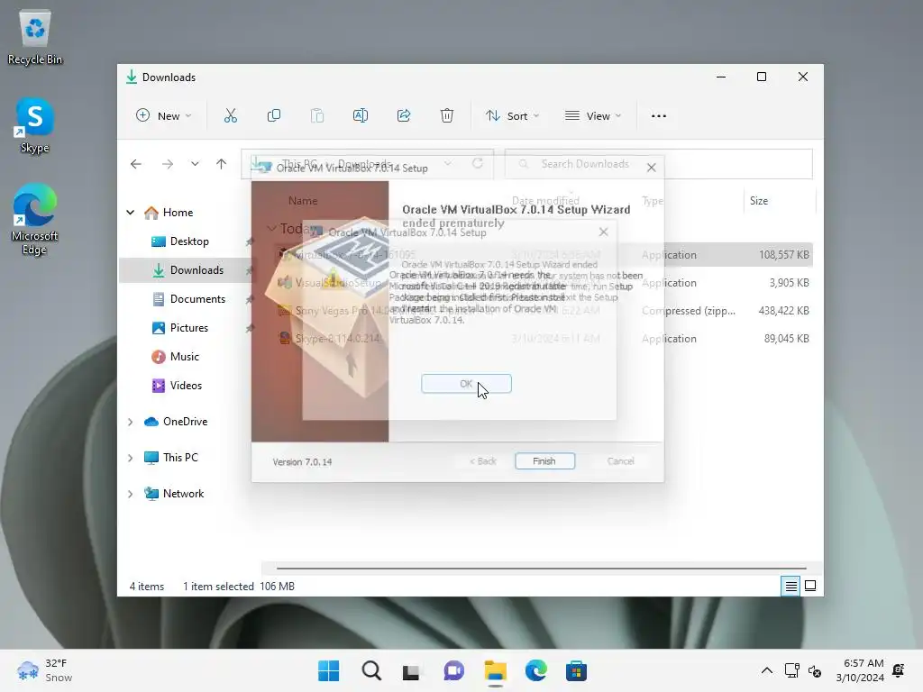
Task: Click the Rename icon in toolbar
Action: tap(361, 116)
